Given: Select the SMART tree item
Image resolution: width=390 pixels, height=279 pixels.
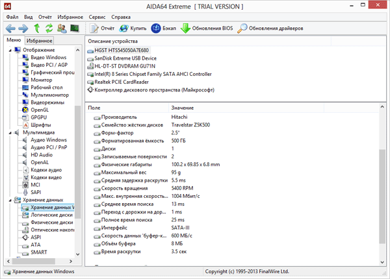Looking at the screenshot, I should [x=39, y=252].
